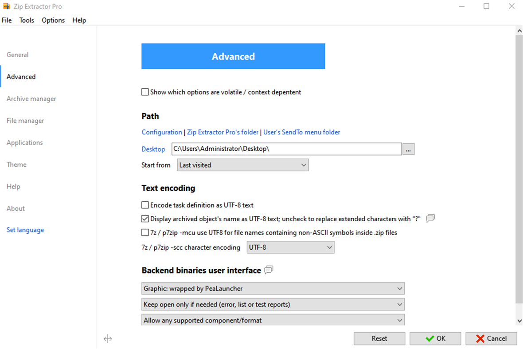Click the resize crosshair icon at bottom left
The image size is (523, 349).
coord(108,338)
